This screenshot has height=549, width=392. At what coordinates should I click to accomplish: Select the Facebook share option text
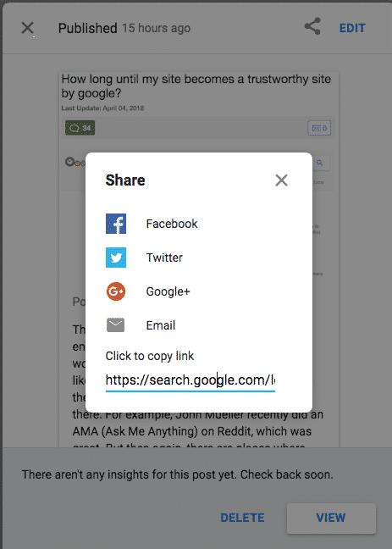click(172, 224)
